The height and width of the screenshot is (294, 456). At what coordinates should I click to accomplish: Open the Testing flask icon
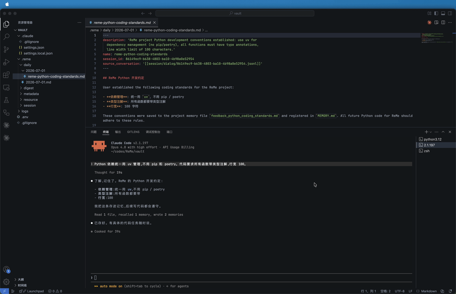coord(6,100)
